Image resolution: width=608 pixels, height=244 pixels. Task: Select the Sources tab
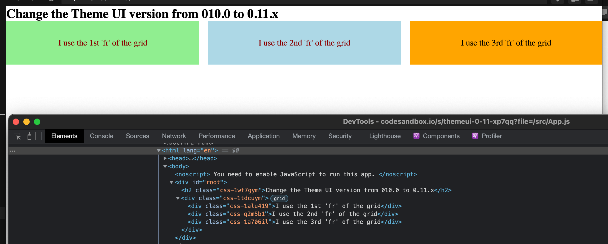[x=137, y=136]
